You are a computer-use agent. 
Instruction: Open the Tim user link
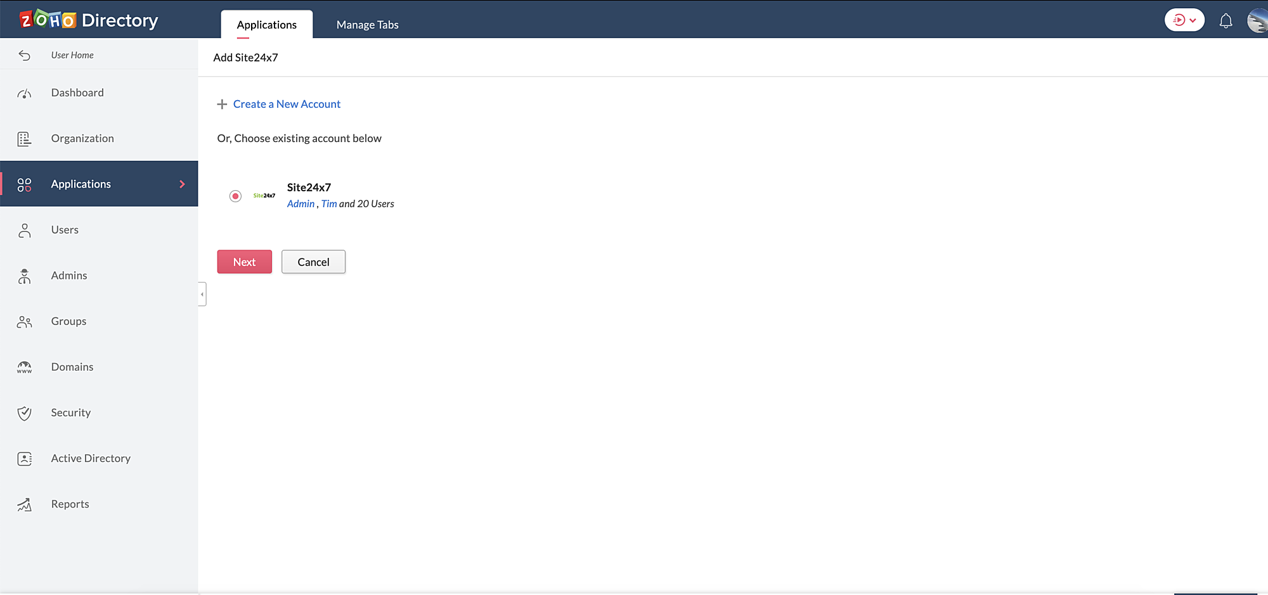328,203
